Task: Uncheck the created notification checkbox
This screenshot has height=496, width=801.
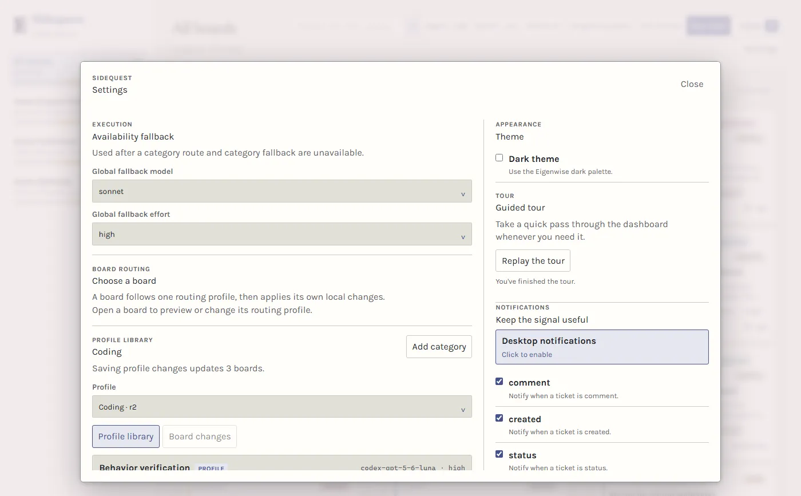Action: point(499,418)
